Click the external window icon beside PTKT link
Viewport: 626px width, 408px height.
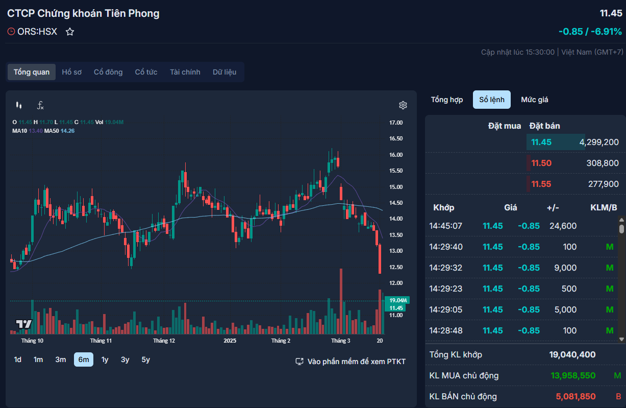coord(299,362)
